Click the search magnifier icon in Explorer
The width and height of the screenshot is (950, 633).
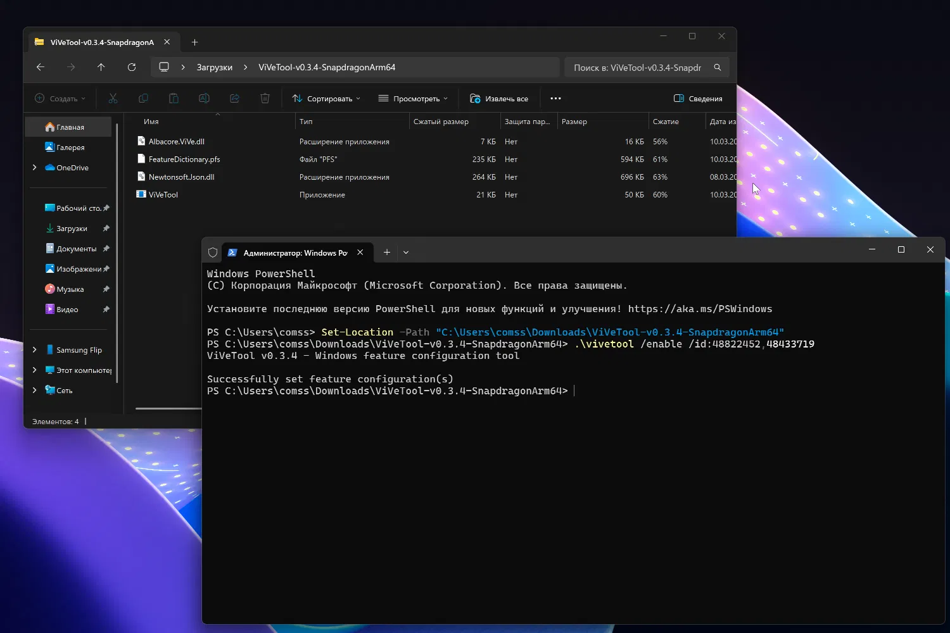pyautogui.click(x=718, y=67)
